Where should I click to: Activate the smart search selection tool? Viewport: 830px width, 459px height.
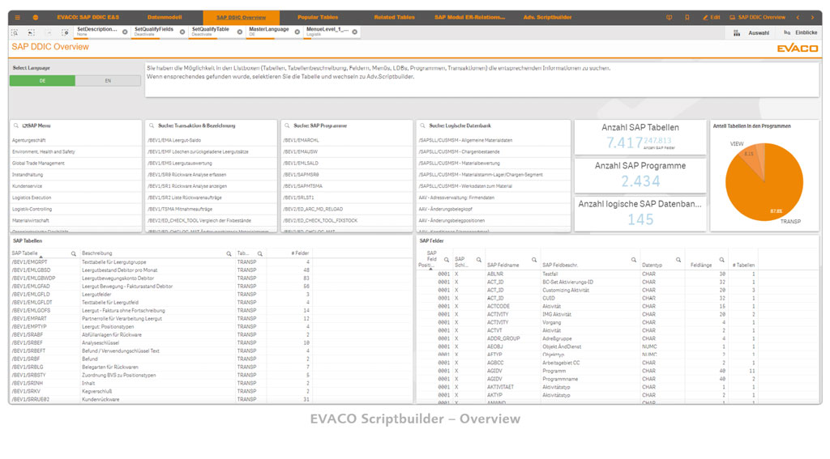(x=15, y=32)
